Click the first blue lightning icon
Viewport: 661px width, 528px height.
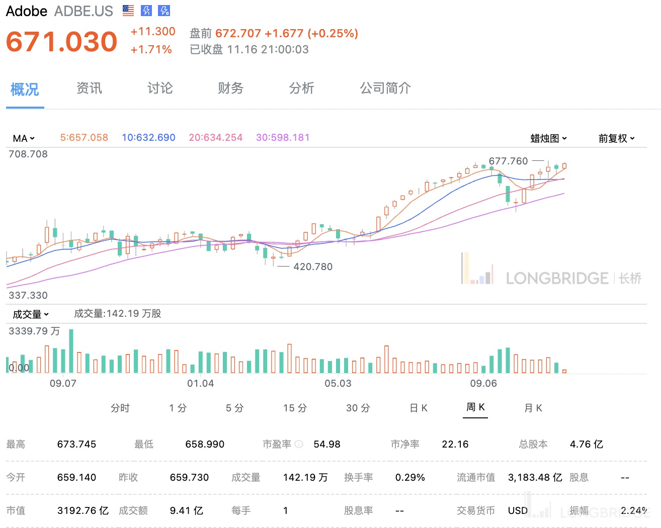coord(146,11)
